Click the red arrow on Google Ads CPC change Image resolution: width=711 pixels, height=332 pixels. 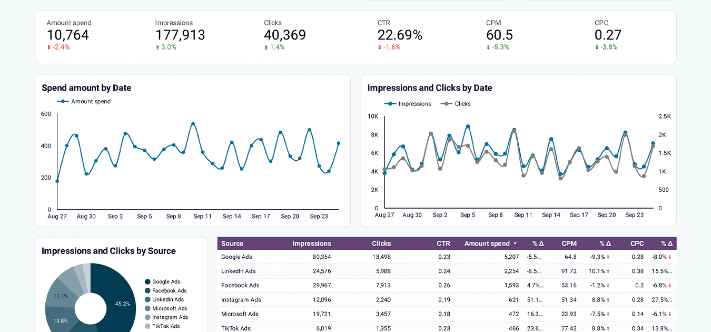(x=669, y=257)
